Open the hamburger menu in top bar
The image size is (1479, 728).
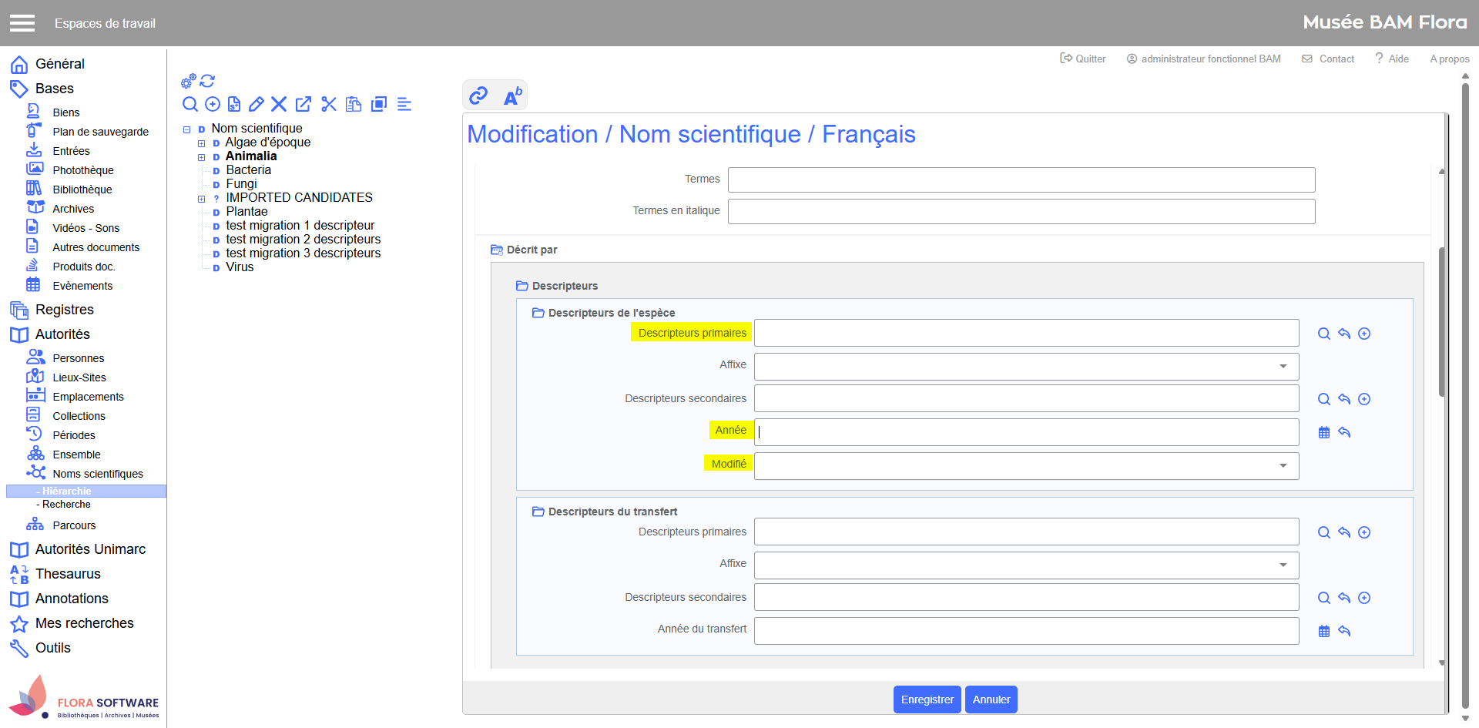tap(22, 23)
